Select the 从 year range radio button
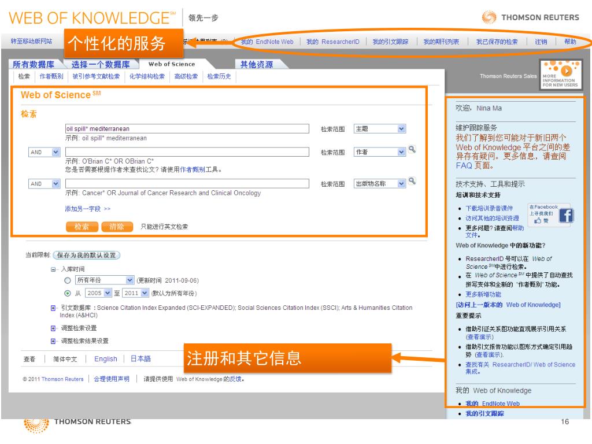Image resolution: width=592 pixels, height=444 pixels. click(x=68, y=293)
